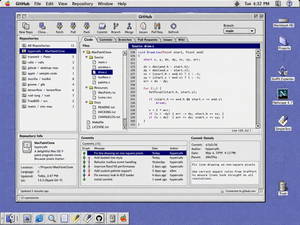Switch to the Issues tab
The height and width of the screenshot is (225, 300).
point(168,40)
